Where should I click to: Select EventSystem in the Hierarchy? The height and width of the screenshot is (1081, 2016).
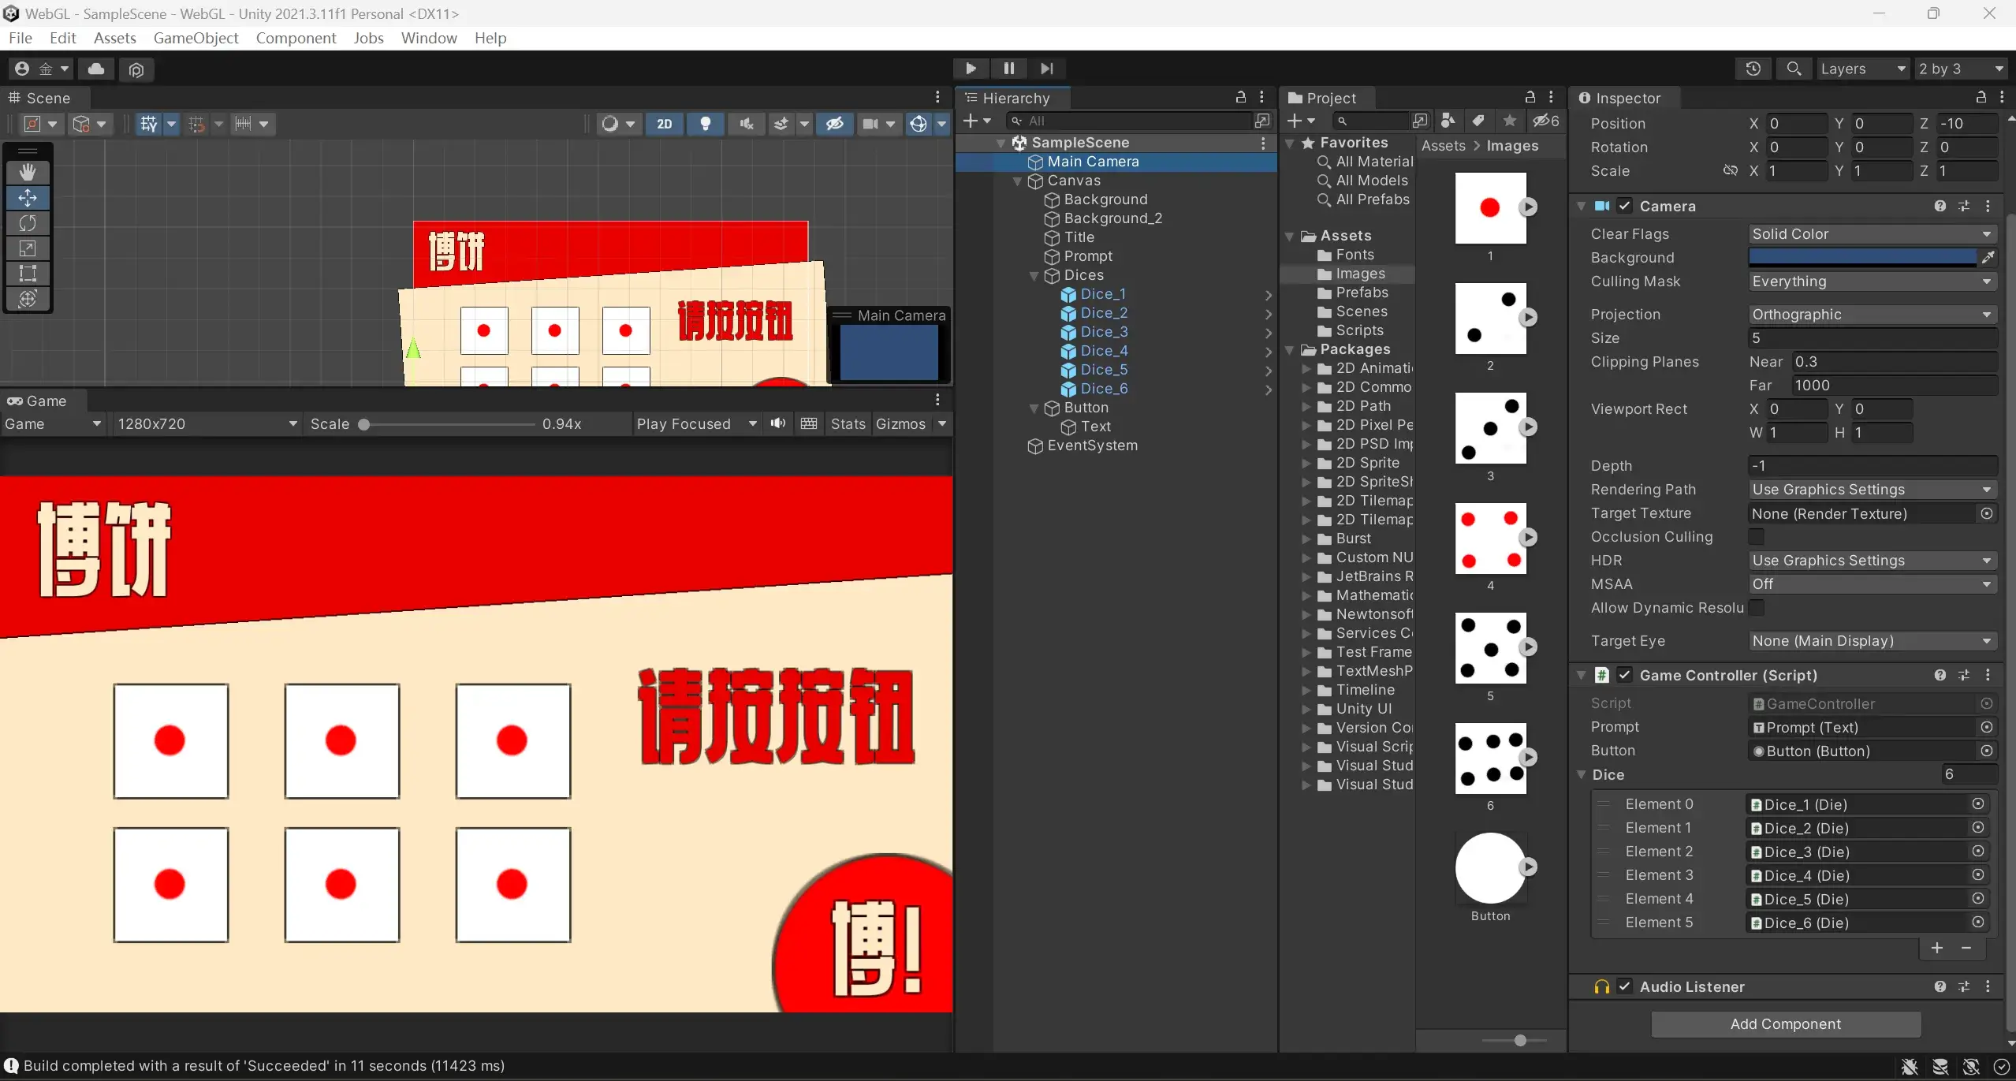pos(1092,445)
